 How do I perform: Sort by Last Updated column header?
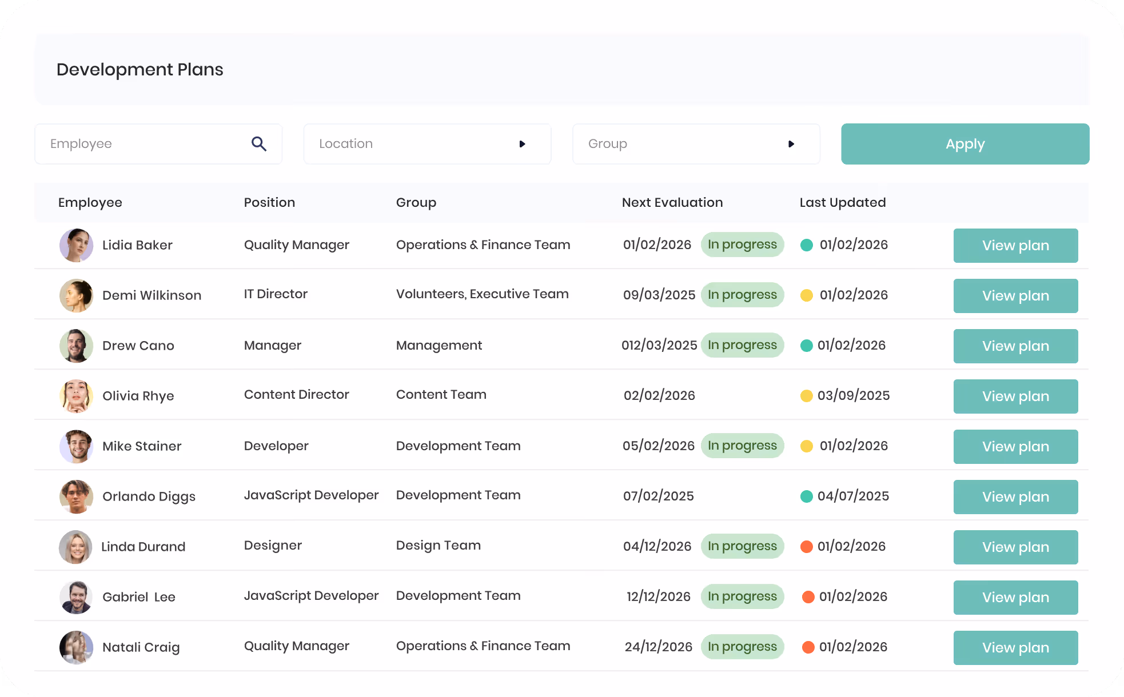click(843, 202)
